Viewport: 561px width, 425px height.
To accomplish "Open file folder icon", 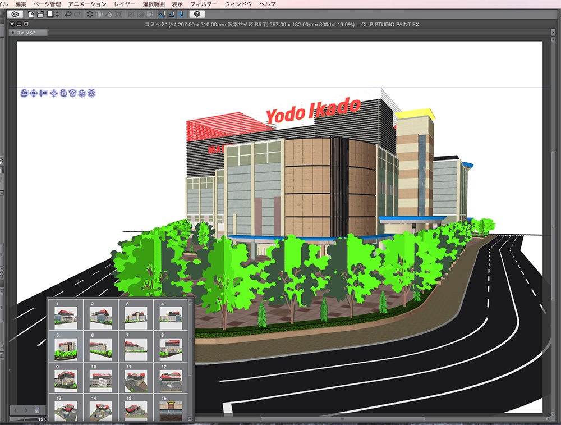I will [40, 15].
